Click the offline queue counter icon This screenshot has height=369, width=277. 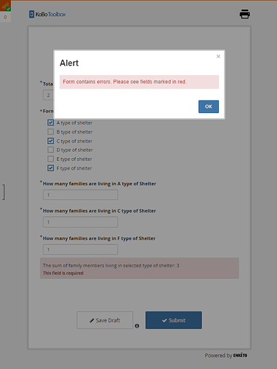tap(5, 17)
